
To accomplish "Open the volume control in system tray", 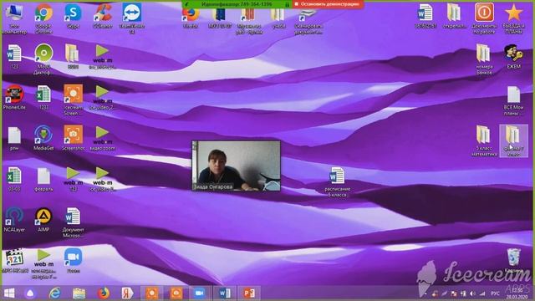I will pos(472,293).
